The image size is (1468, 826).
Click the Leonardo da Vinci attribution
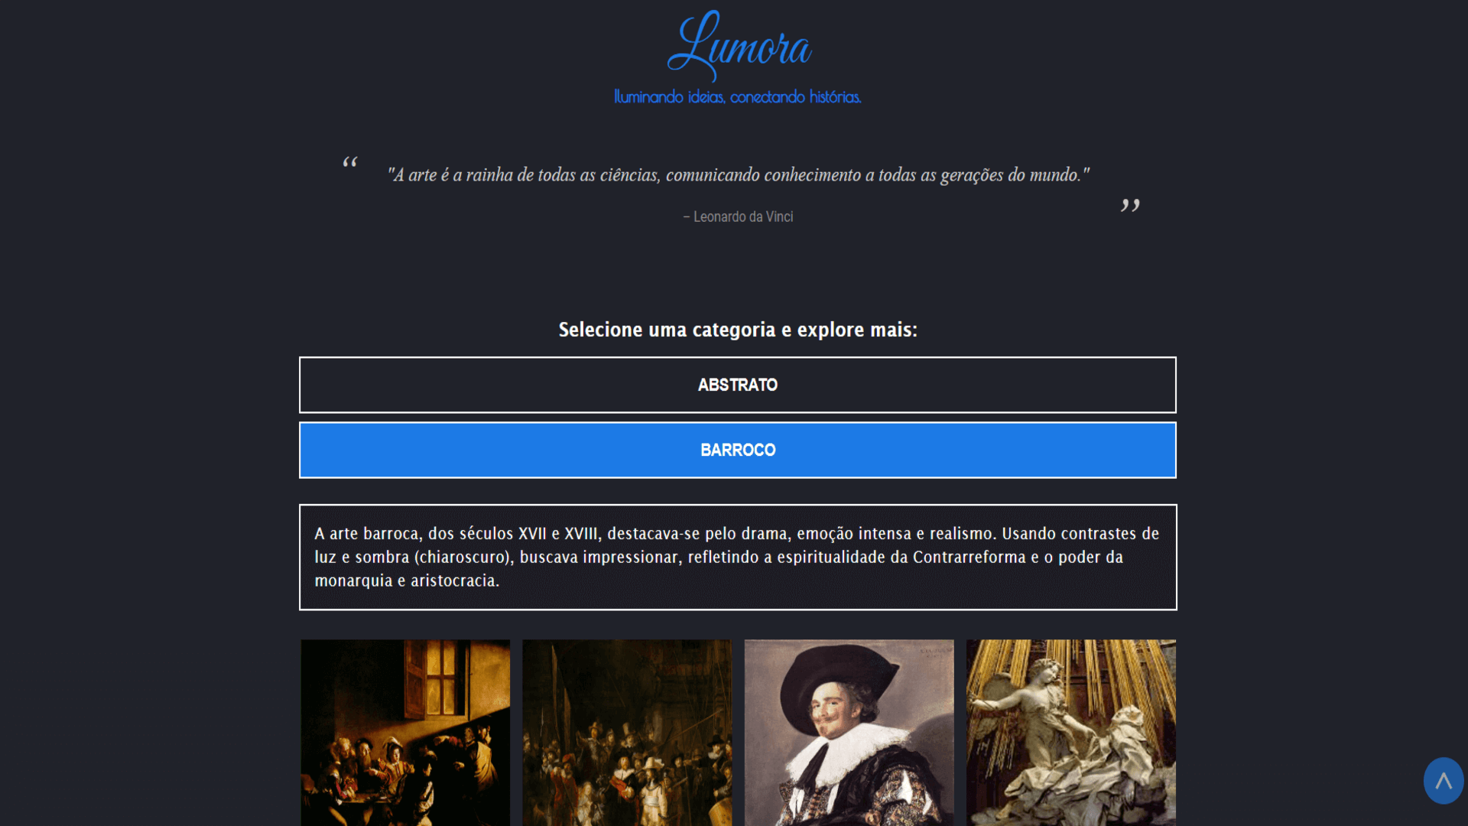coord(738,217)
